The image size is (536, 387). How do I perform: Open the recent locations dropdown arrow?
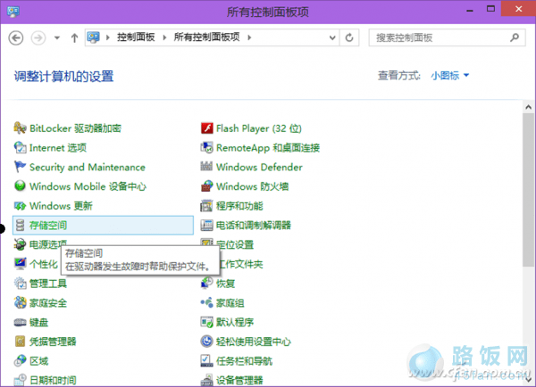click(57, 37)
